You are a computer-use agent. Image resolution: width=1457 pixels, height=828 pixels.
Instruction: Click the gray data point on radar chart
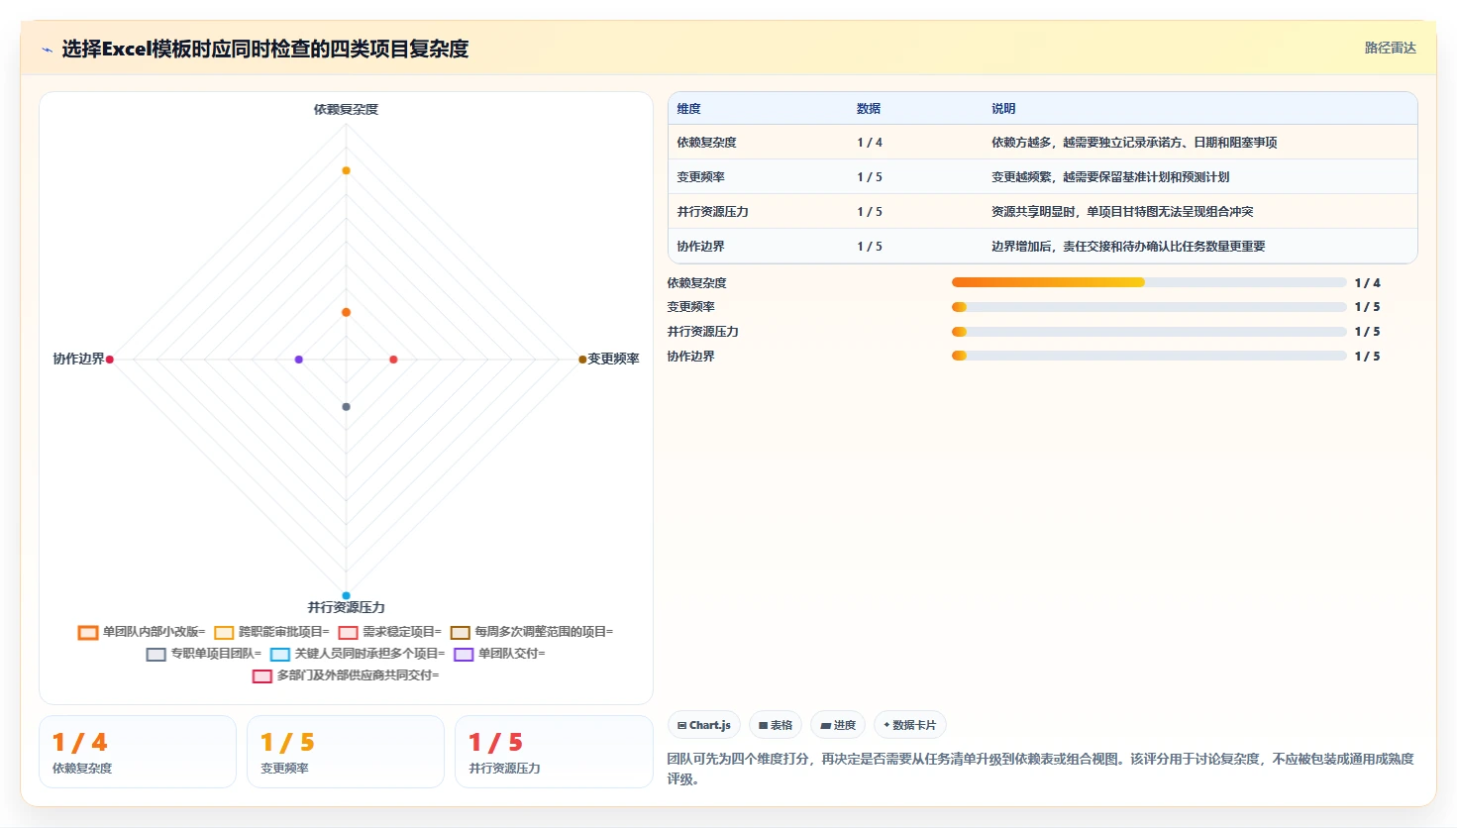point(346,407)
